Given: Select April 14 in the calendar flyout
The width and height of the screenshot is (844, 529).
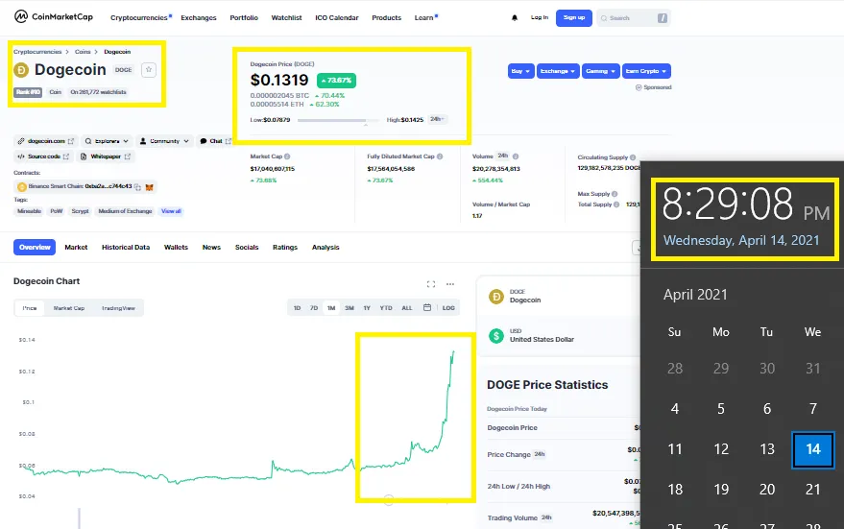Looking at the screenshot, I should 812,449.
